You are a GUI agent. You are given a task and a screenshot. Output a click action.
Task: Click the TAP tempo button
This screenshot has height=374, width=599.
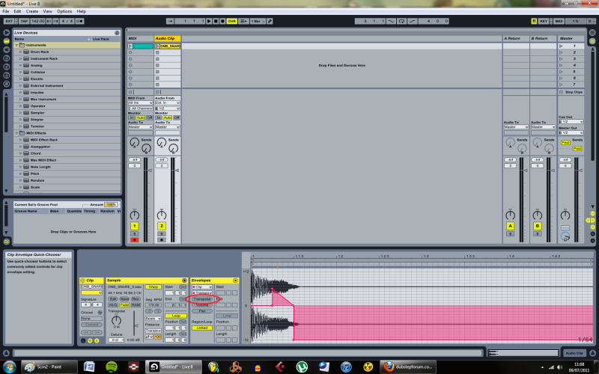click(x=24, y=22)
